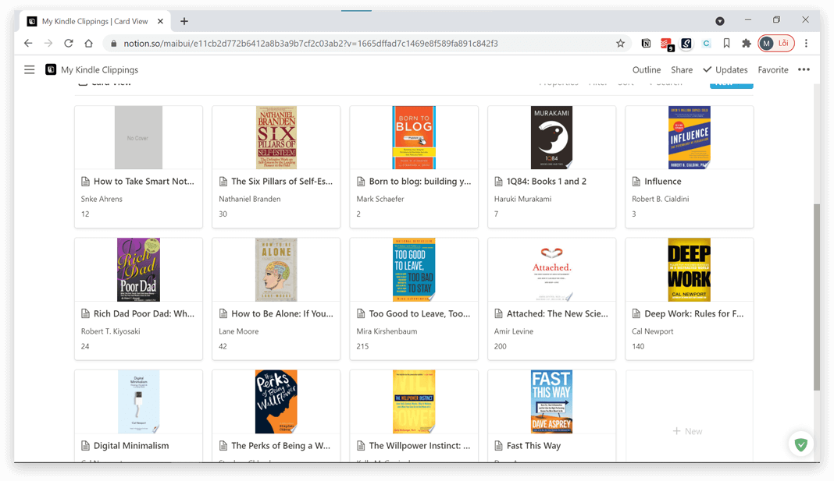834x481 pixels.
Task: Open the 1Q84 book cover thumbnail
Action: pyautogui.click(x=551, y=137)
